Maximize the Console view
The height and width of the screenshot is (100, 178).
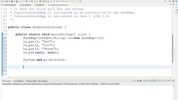(x=174, y=81)
